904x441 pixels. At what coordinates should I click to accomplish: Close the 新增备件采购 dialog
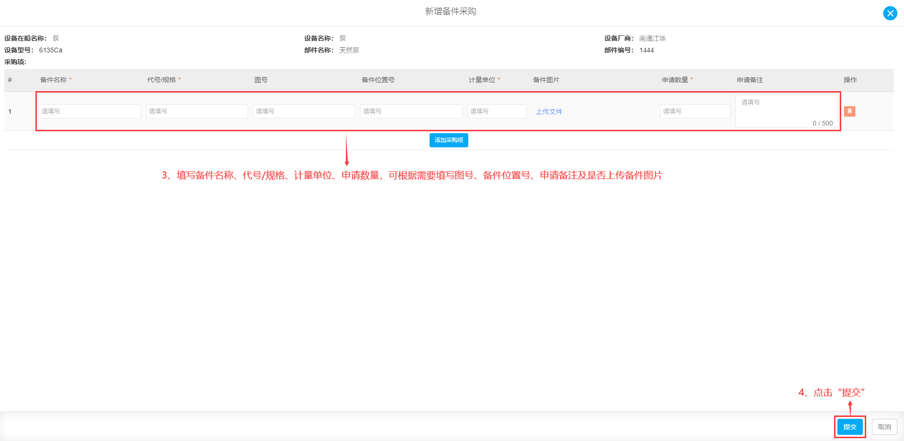point(890,13)
